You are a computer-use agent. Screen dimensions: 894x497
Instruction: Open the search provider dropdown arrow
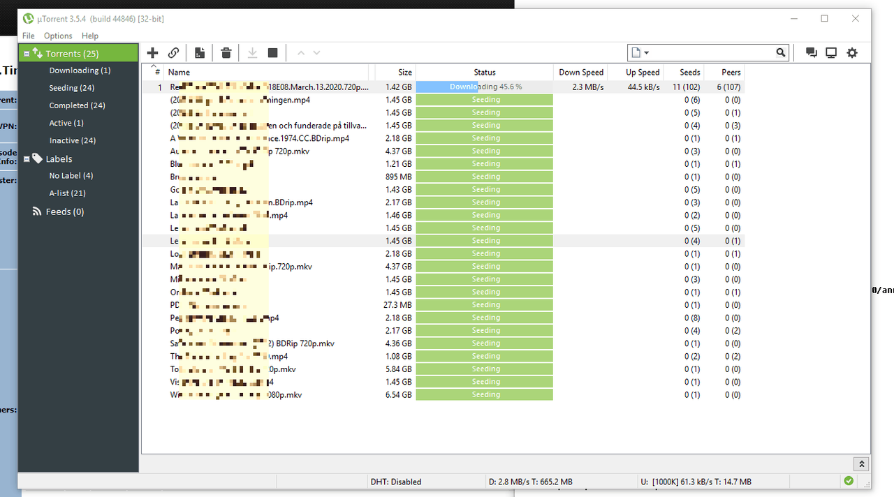coord(647,53)
